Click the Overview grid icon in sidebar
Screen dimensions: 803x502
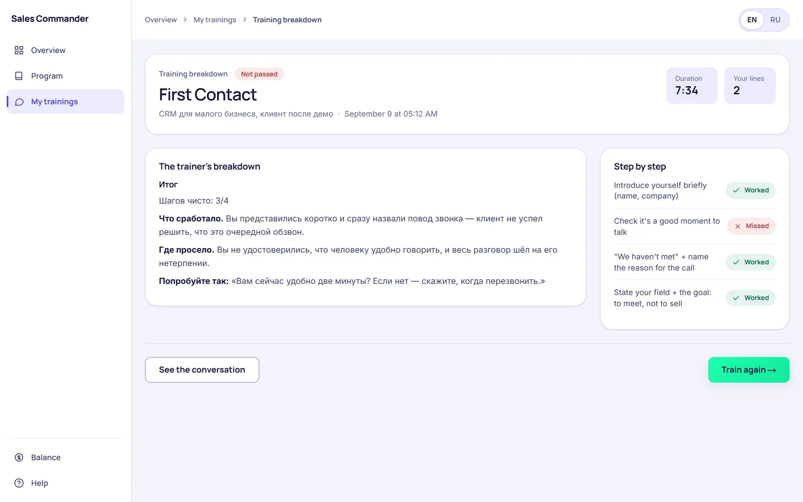[19, 50]
